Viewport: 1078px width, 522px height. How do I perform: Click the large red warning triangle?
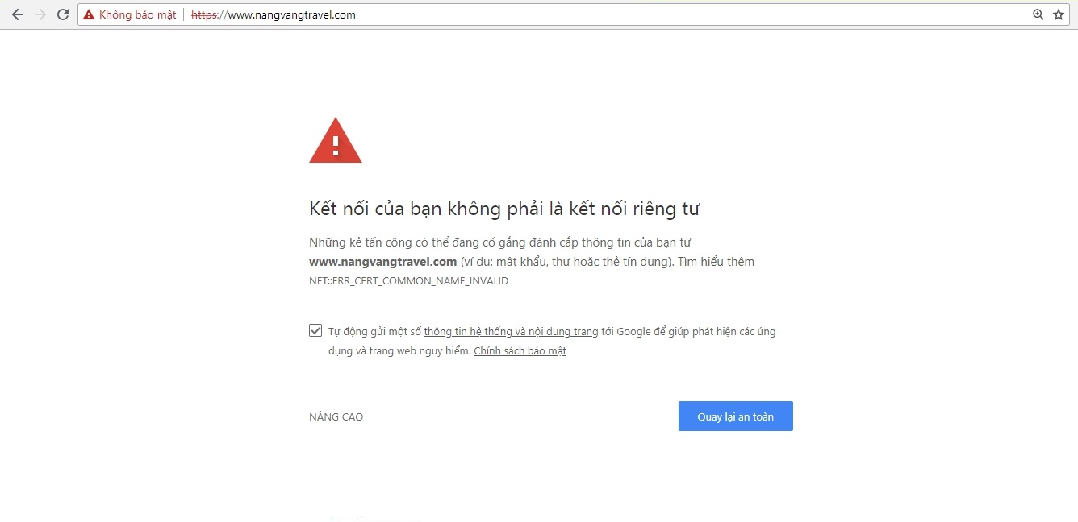coord(336,140)
